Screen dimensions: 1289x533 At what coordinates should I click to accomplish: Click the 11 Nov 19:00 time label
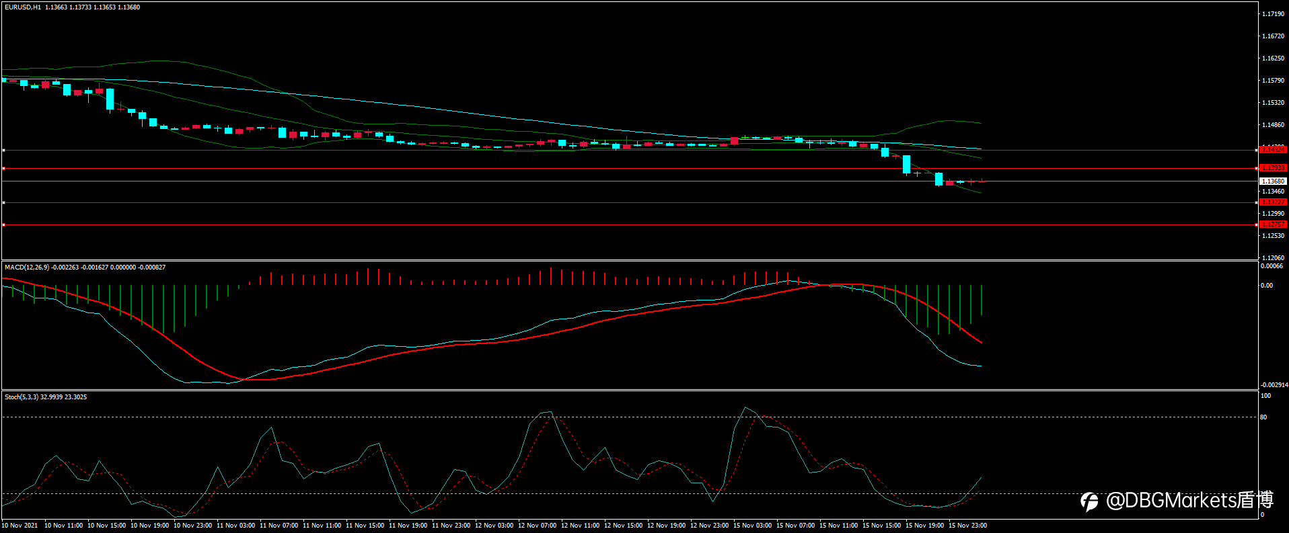click(408, 526)
